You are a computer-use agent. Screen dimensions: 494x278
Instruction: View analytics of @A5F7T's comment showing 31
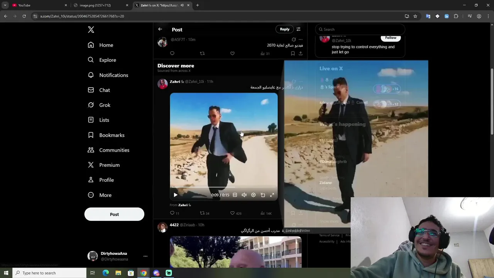(265, 53)
